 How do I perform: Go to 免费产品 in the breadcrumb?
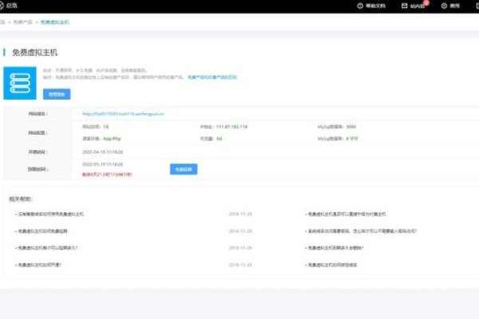tap(22, 22)
